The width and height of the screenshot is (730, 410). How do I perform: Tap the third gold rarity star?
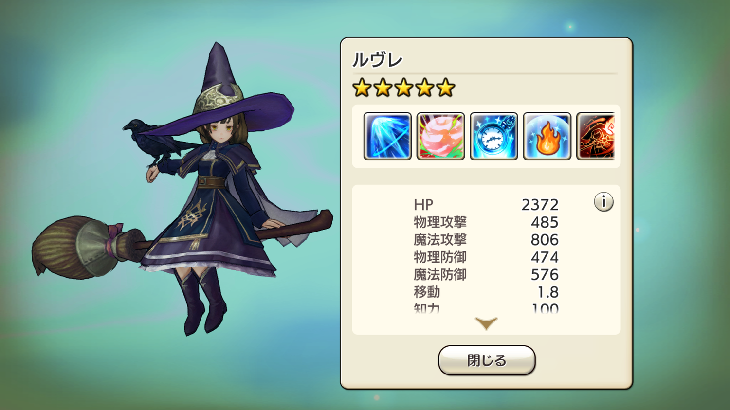(x=404, y=88)
